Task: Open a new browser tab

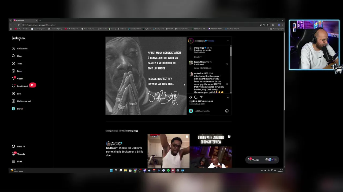Action: (40, 20)
